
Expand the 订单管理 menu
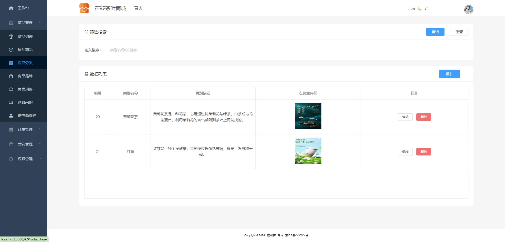pyautogui.click(x=40, y=129)
